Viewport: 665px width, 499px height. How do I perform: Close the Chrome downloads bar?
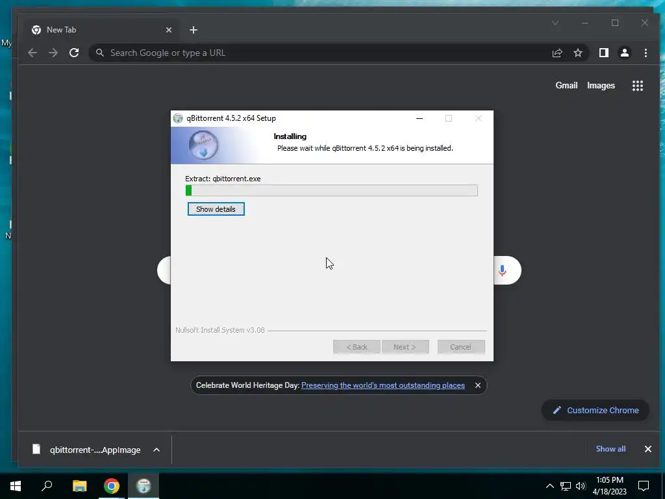click(648, 449)
